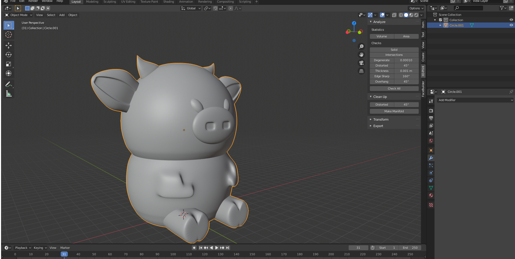Click the Make Manifold button

tap(394, 111)
